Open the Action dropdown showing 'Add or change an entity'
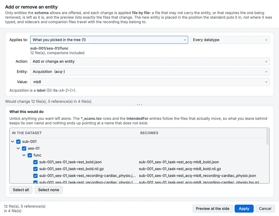This screenshot has width=279, height=216. click(x=150, y=61)
